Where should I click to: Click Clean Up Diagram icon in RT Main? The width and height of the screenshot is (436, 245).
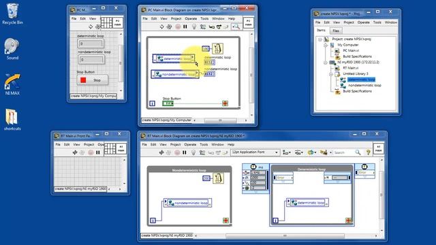tap(323, 152)
